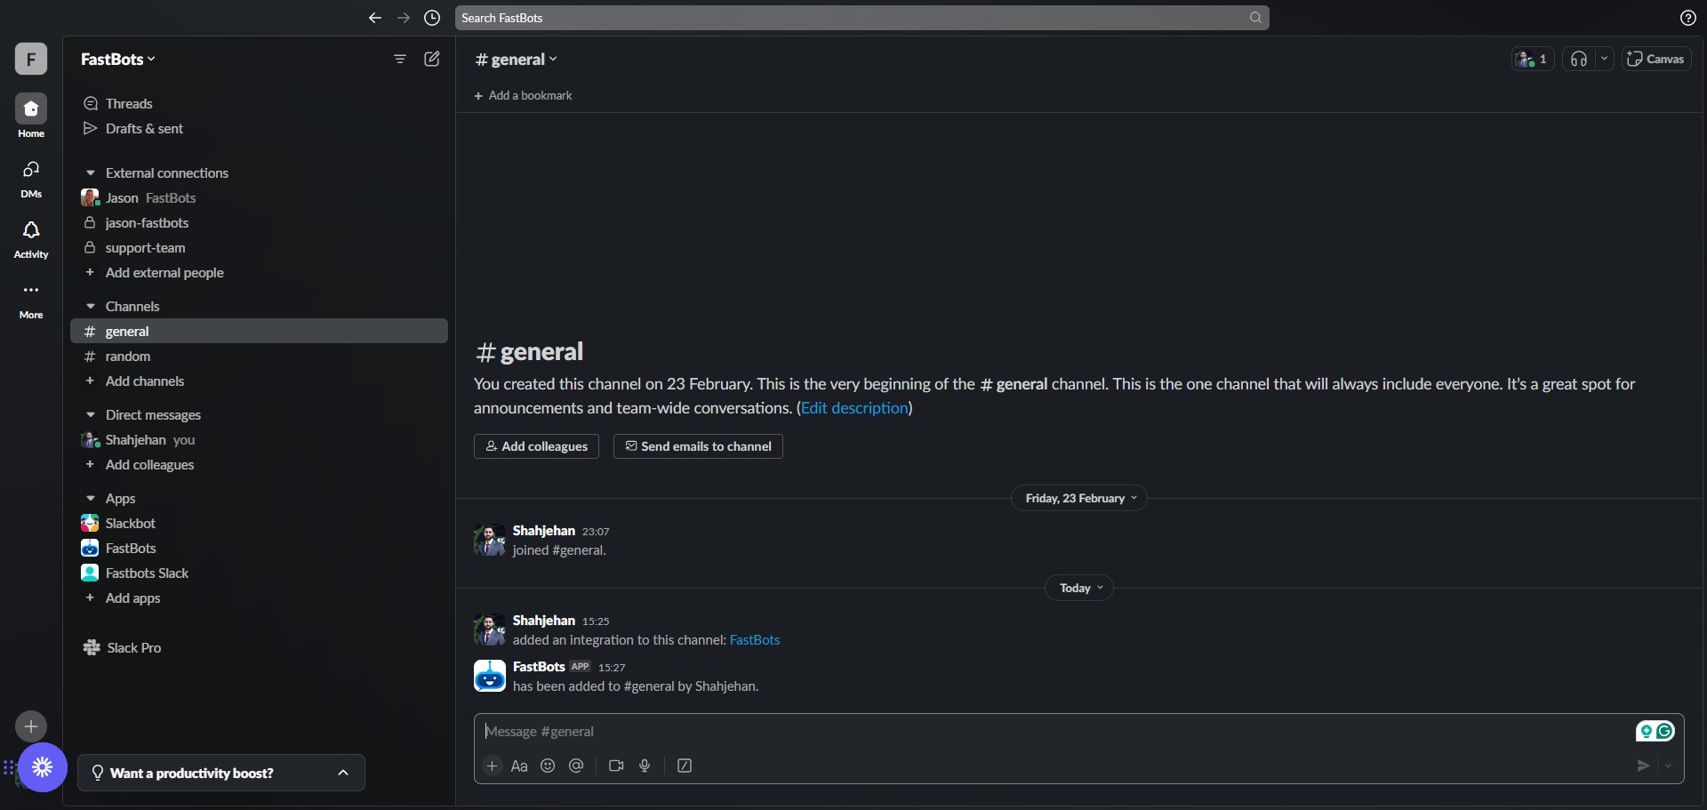Click Send emails to channel button
This screenshot has width=1707, height=810.
[x=698, y=446]
